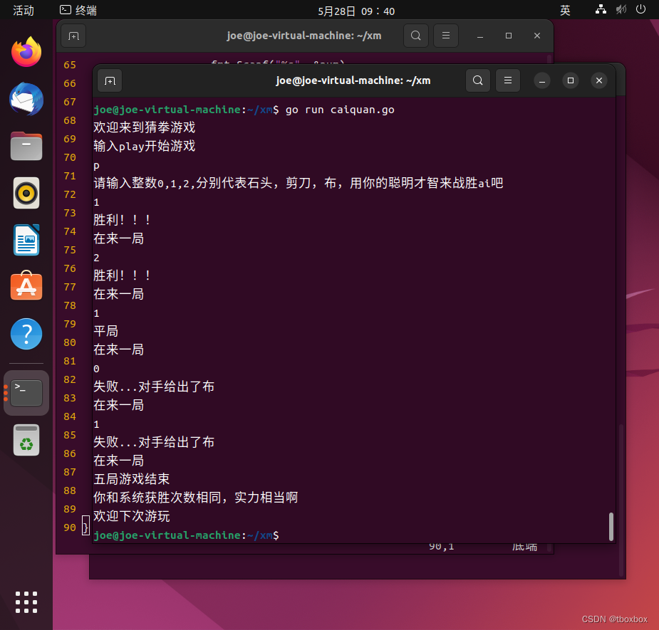Open Trash from the dock
659x630 pixels.
(26, 440)
